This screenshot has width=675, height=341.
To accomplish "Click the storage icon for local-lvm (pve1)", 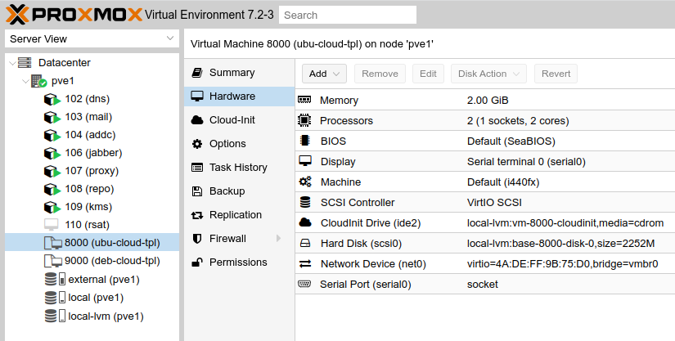I will coord(55,316).
